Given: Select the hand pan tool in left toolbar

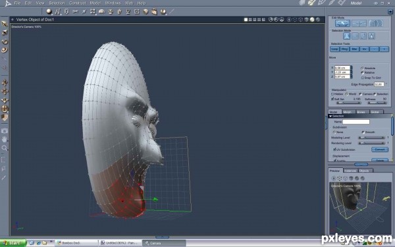Looking at the screenshot, I should click(5, 139).
